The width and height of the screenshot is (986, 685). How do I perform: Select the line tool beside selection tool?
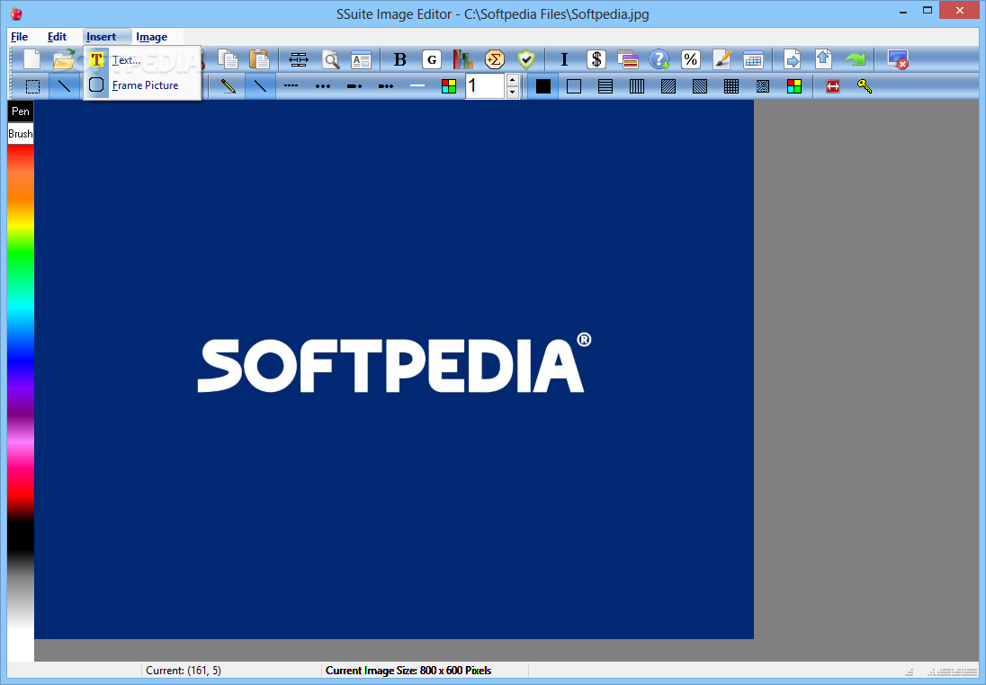click(x=64, y=86)
